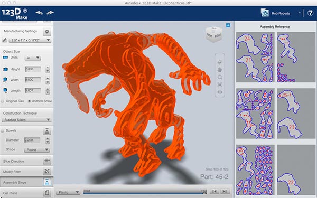This screenshot has width=317, height=198.
Task: Enable the Dowels checkbox
Action: pos(3,131)
